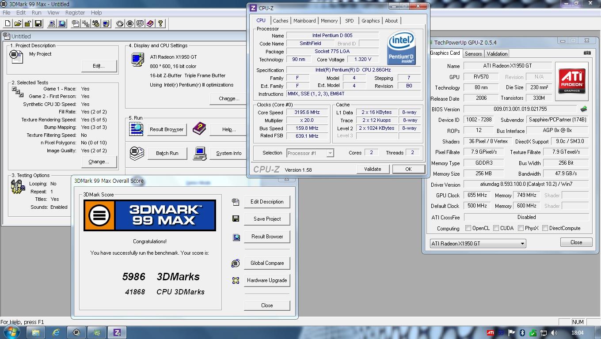Click the Validate button in CPU-Z
The image size is (601, 339).
coord(373,169)
